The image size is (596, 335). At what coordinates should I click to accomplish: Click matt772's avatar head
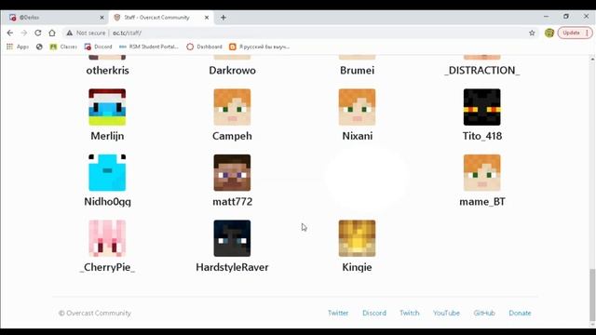pos(232,173)
